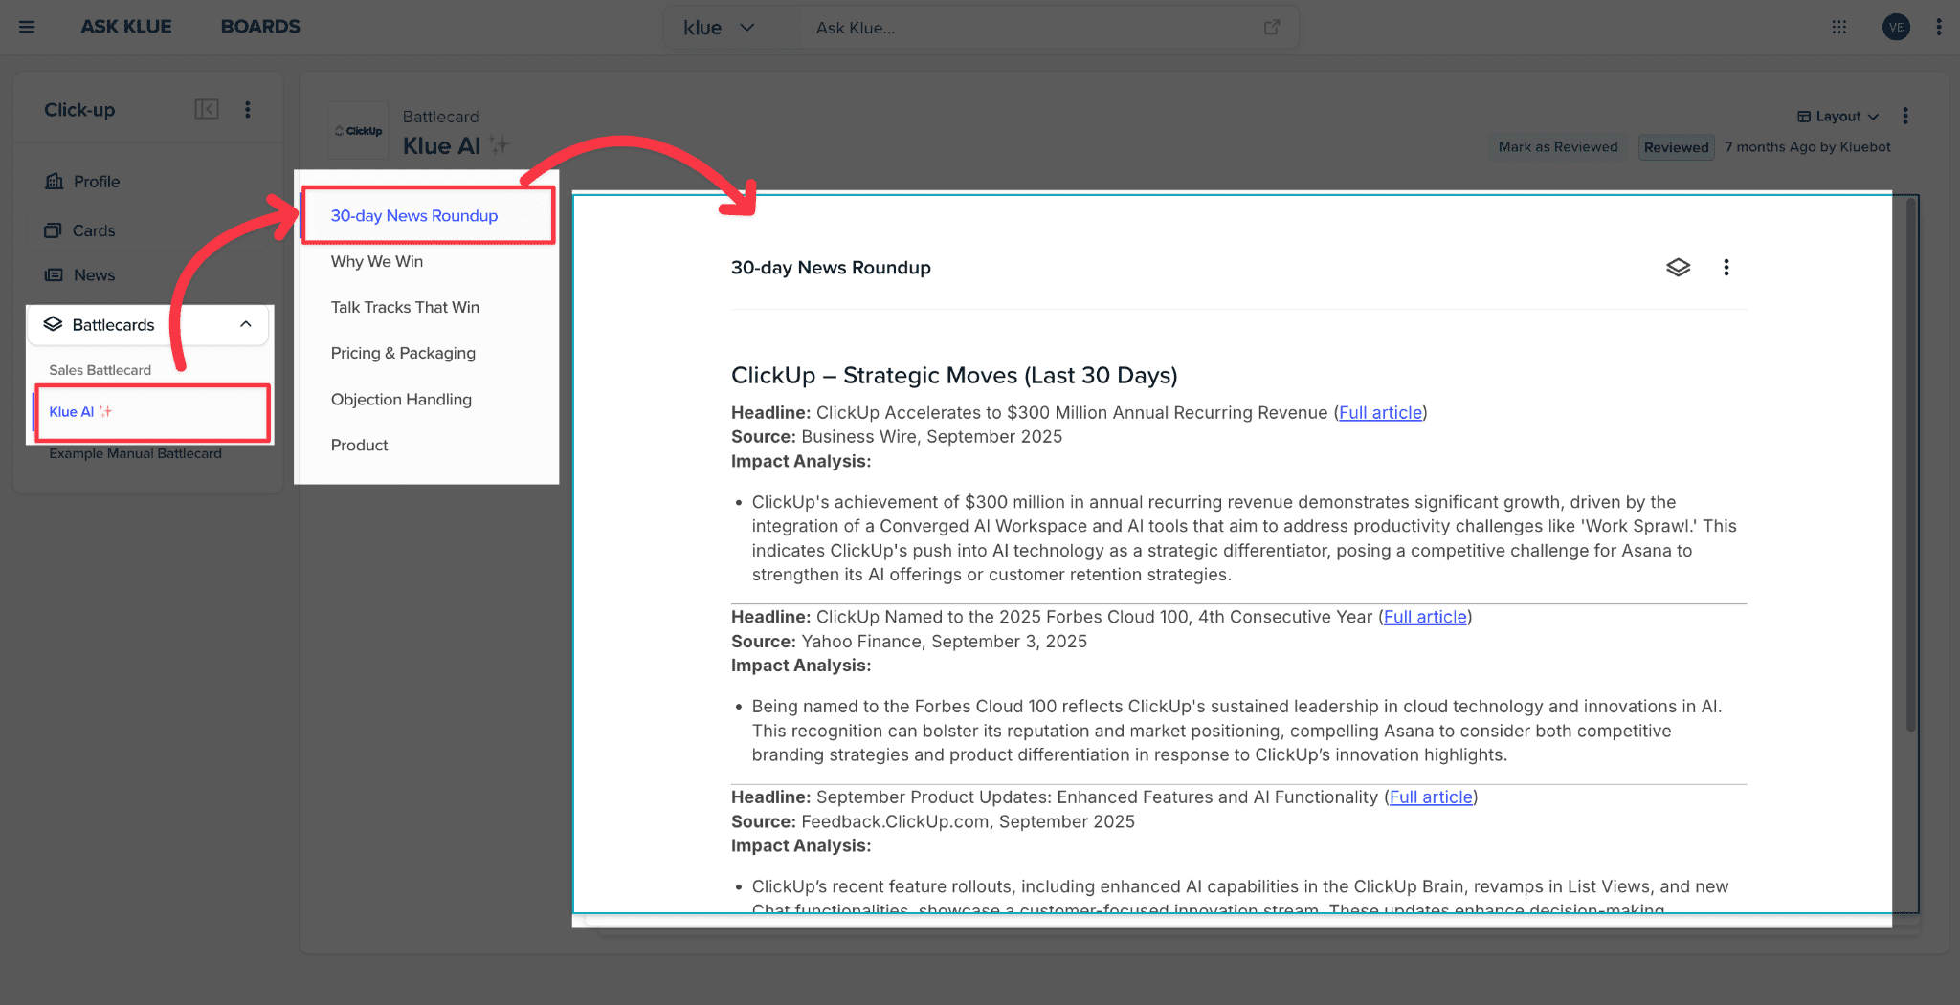Jump to Pricing & Packaging section
Viewport: 1960px width, 1005px height.
[x=403, y=353]
